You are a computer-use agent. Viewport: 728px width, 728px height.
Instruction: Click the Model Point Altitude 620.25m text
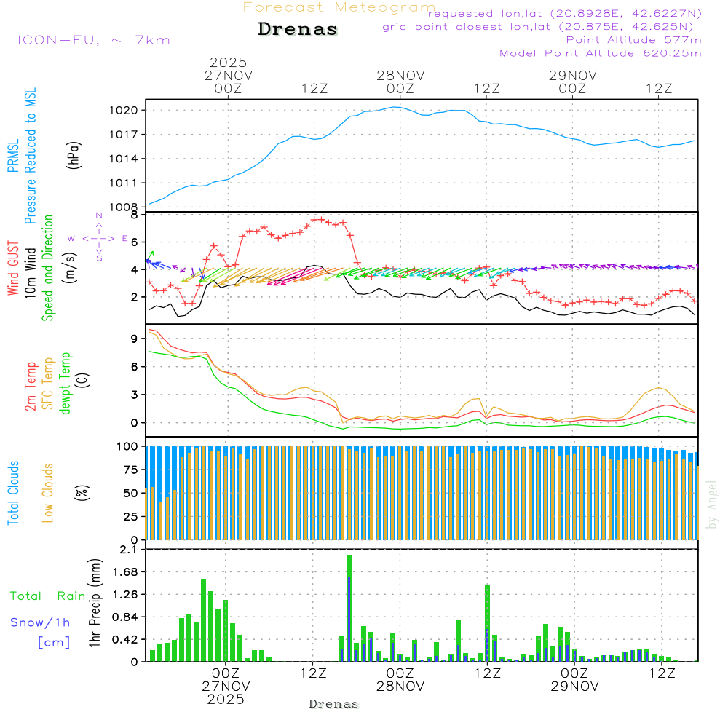point(600,53)
